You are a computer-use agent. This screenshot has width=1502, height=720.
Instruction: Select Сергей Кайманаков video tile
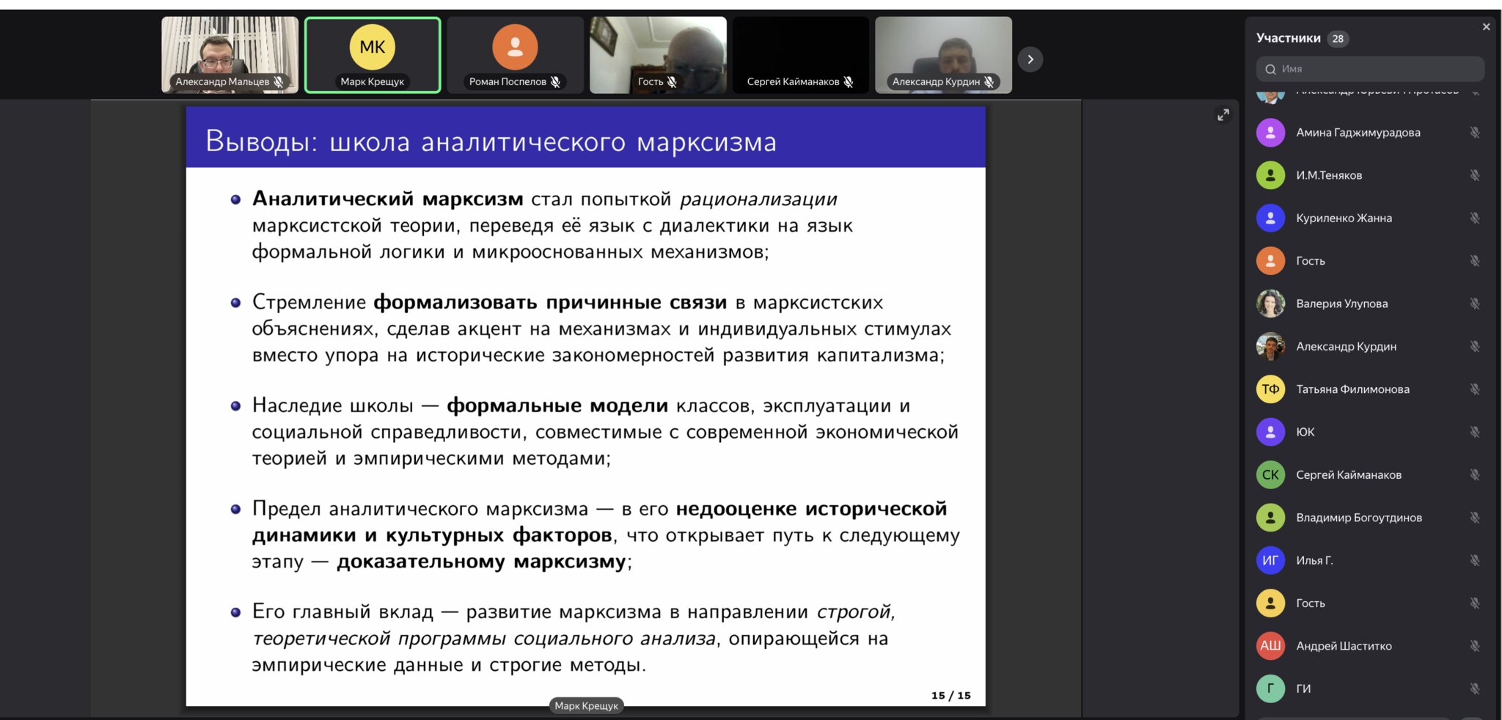click(801, 55)
